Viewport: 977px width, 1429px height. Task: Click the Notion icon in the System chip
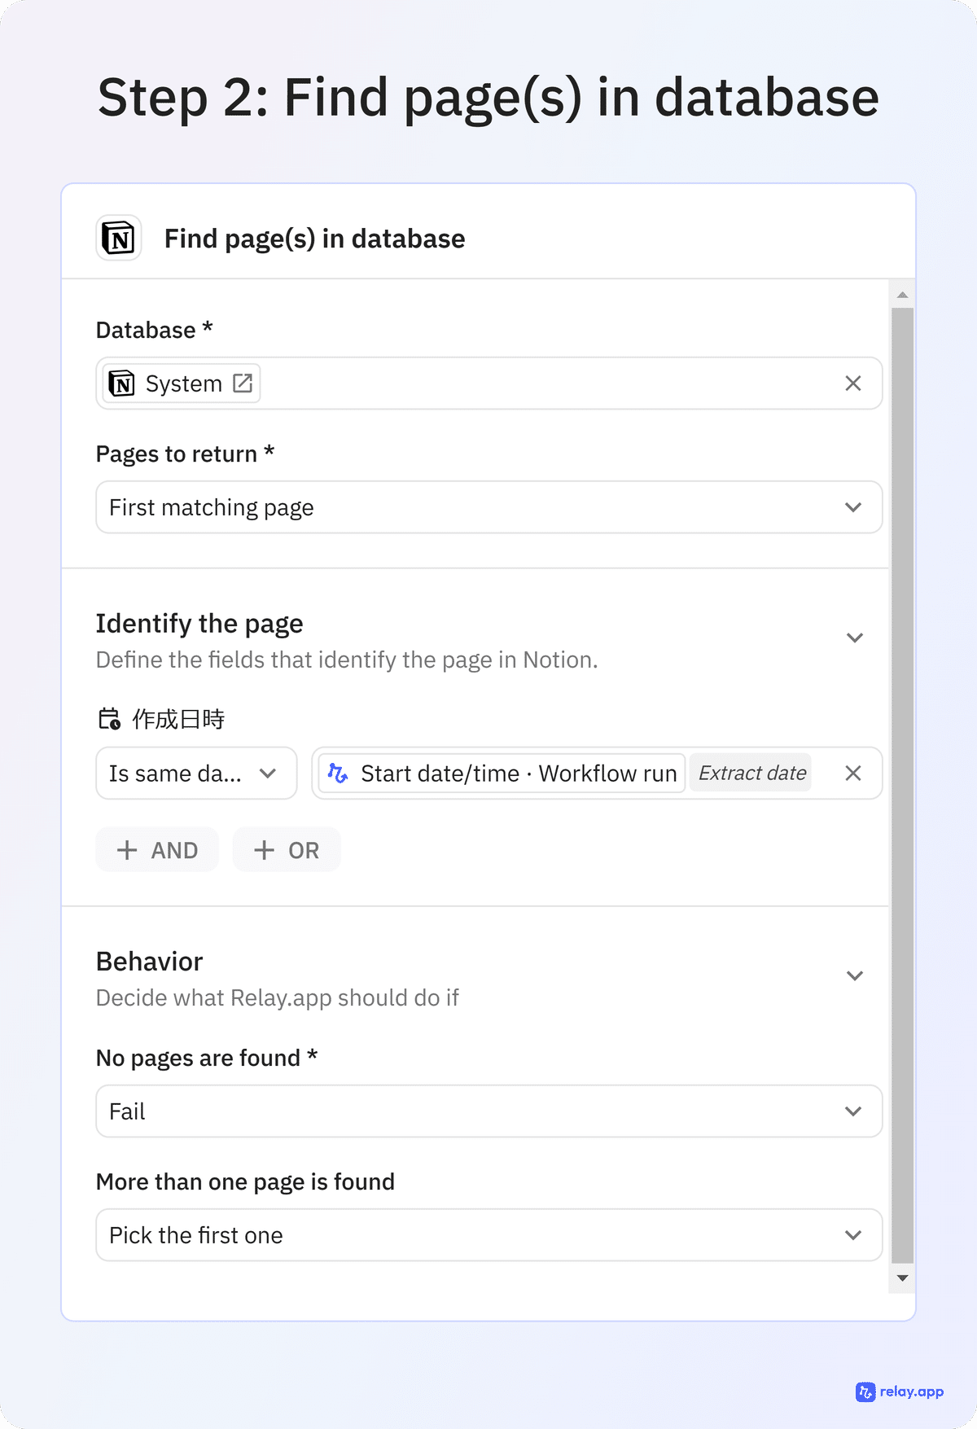[x=122, y=383]
